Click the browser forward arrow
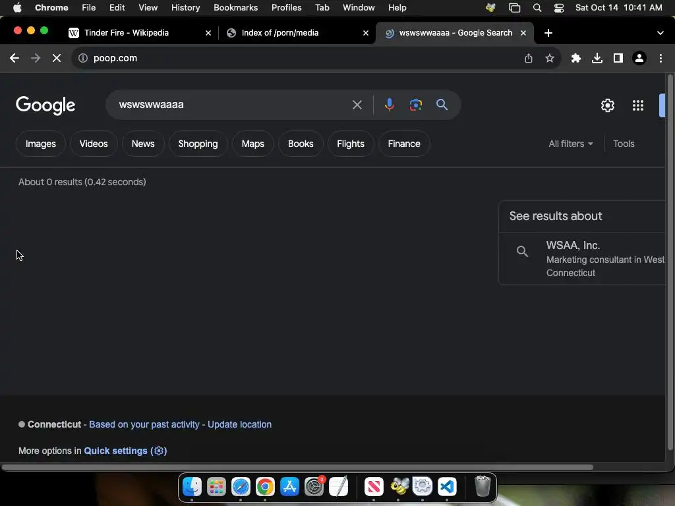This screenshot has height=506, width=675. click(x=36, y=58)
